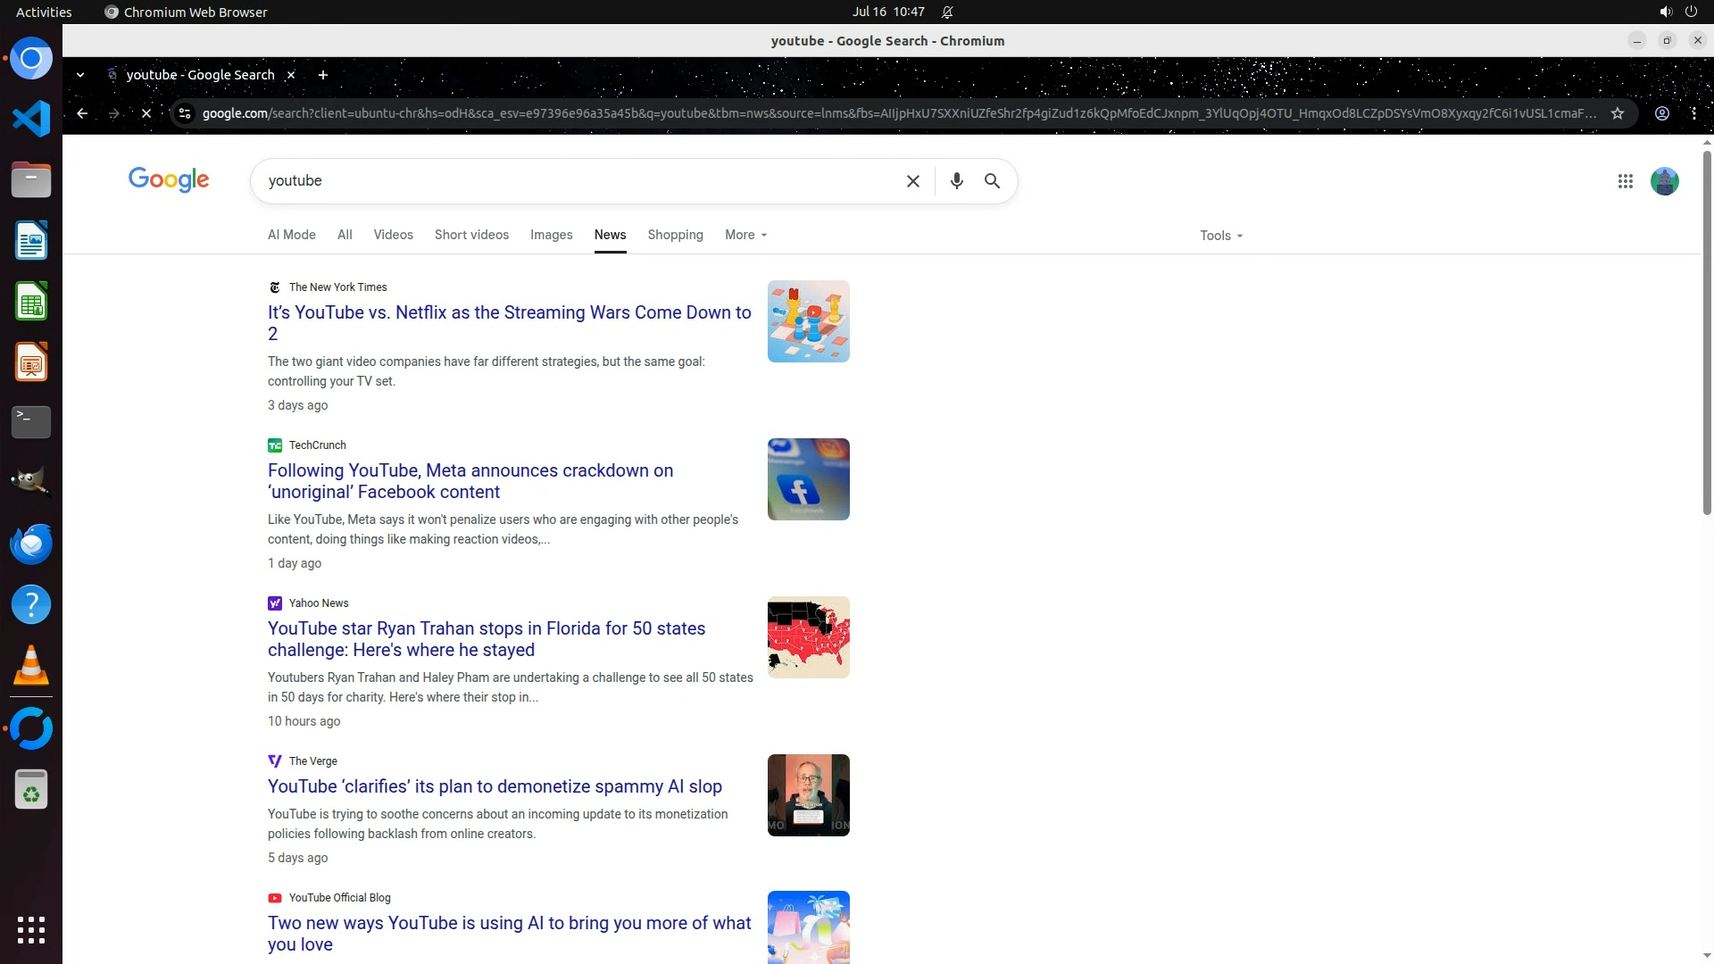Open the site information icon in address bar

[x=185, y=113]
